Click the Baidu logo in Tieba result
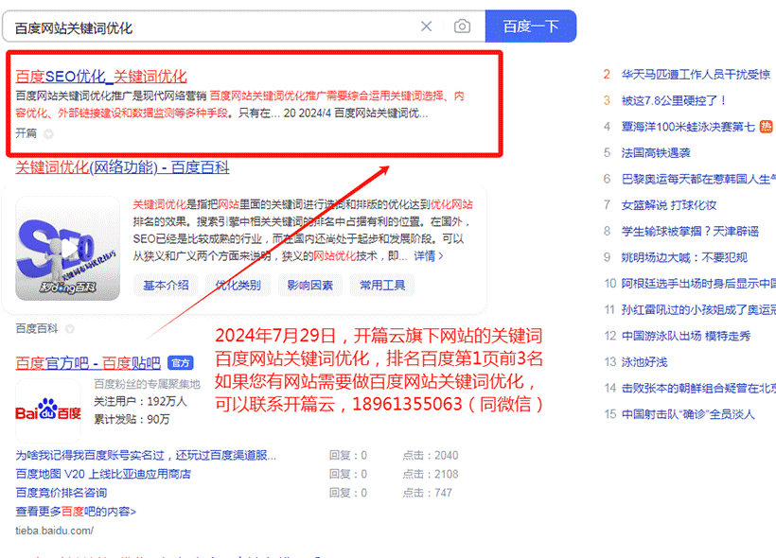This screenshot has height=558, width=776. (48, 412)
